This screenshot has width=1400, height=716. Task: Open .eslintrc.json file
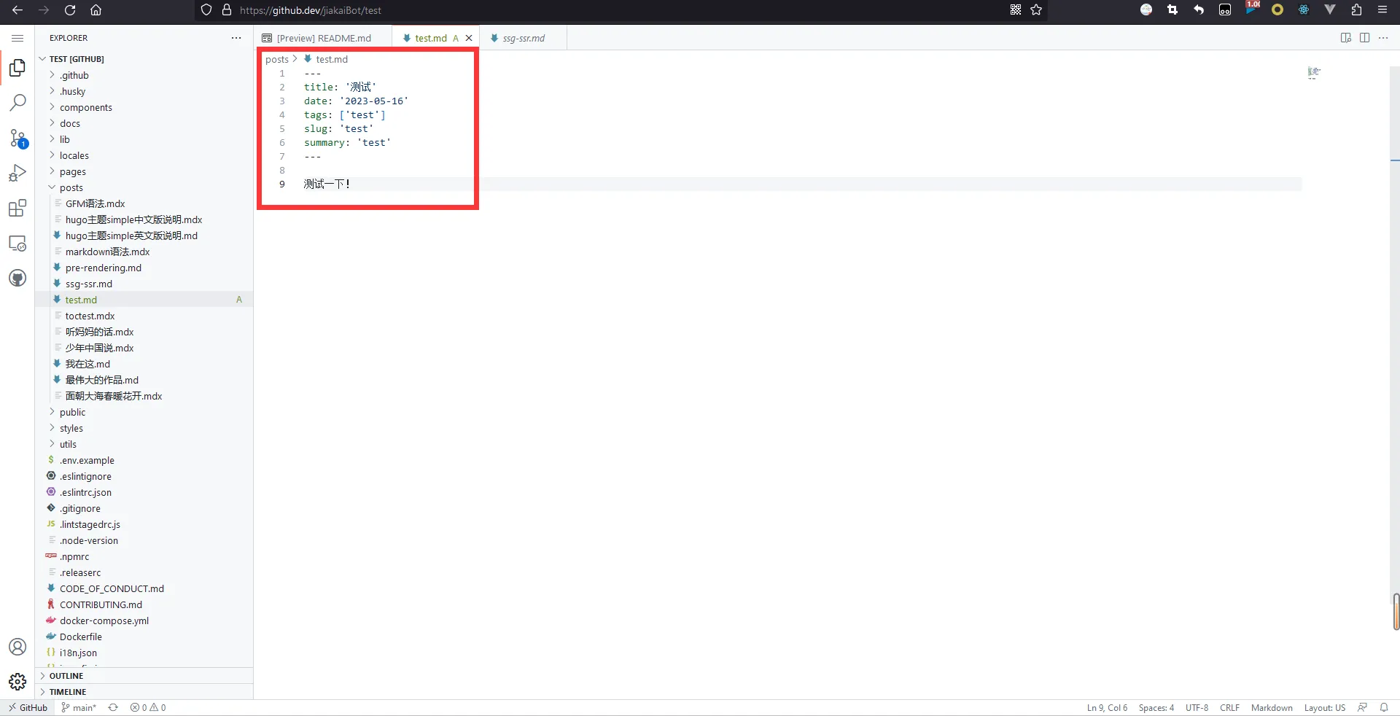[144, 492]
